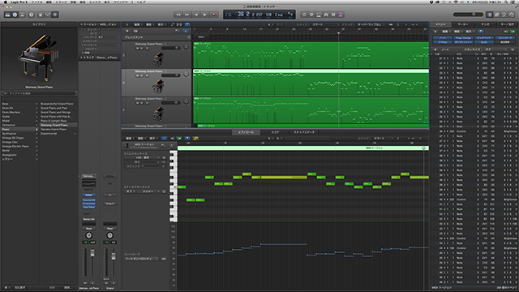Start playback with the Play button
The width and height of the screenshot is (519, 292).
[x=205, y=15]
